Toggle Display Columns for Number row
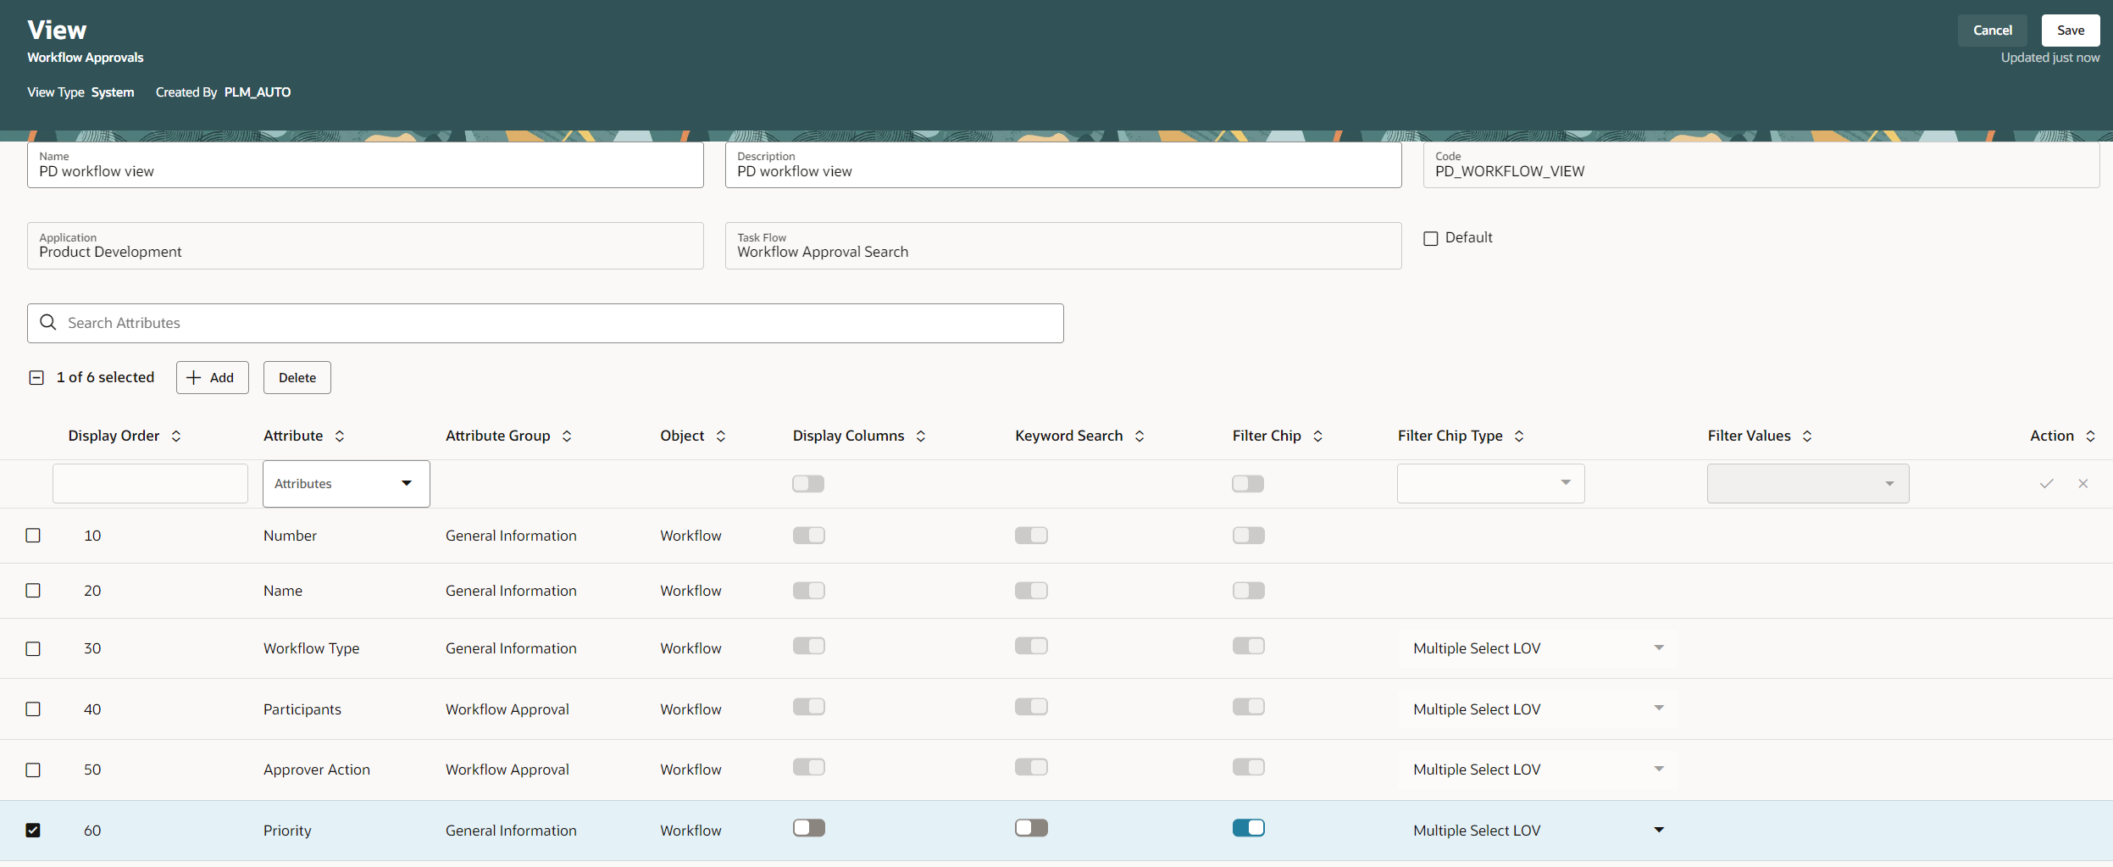 point(809,536)
